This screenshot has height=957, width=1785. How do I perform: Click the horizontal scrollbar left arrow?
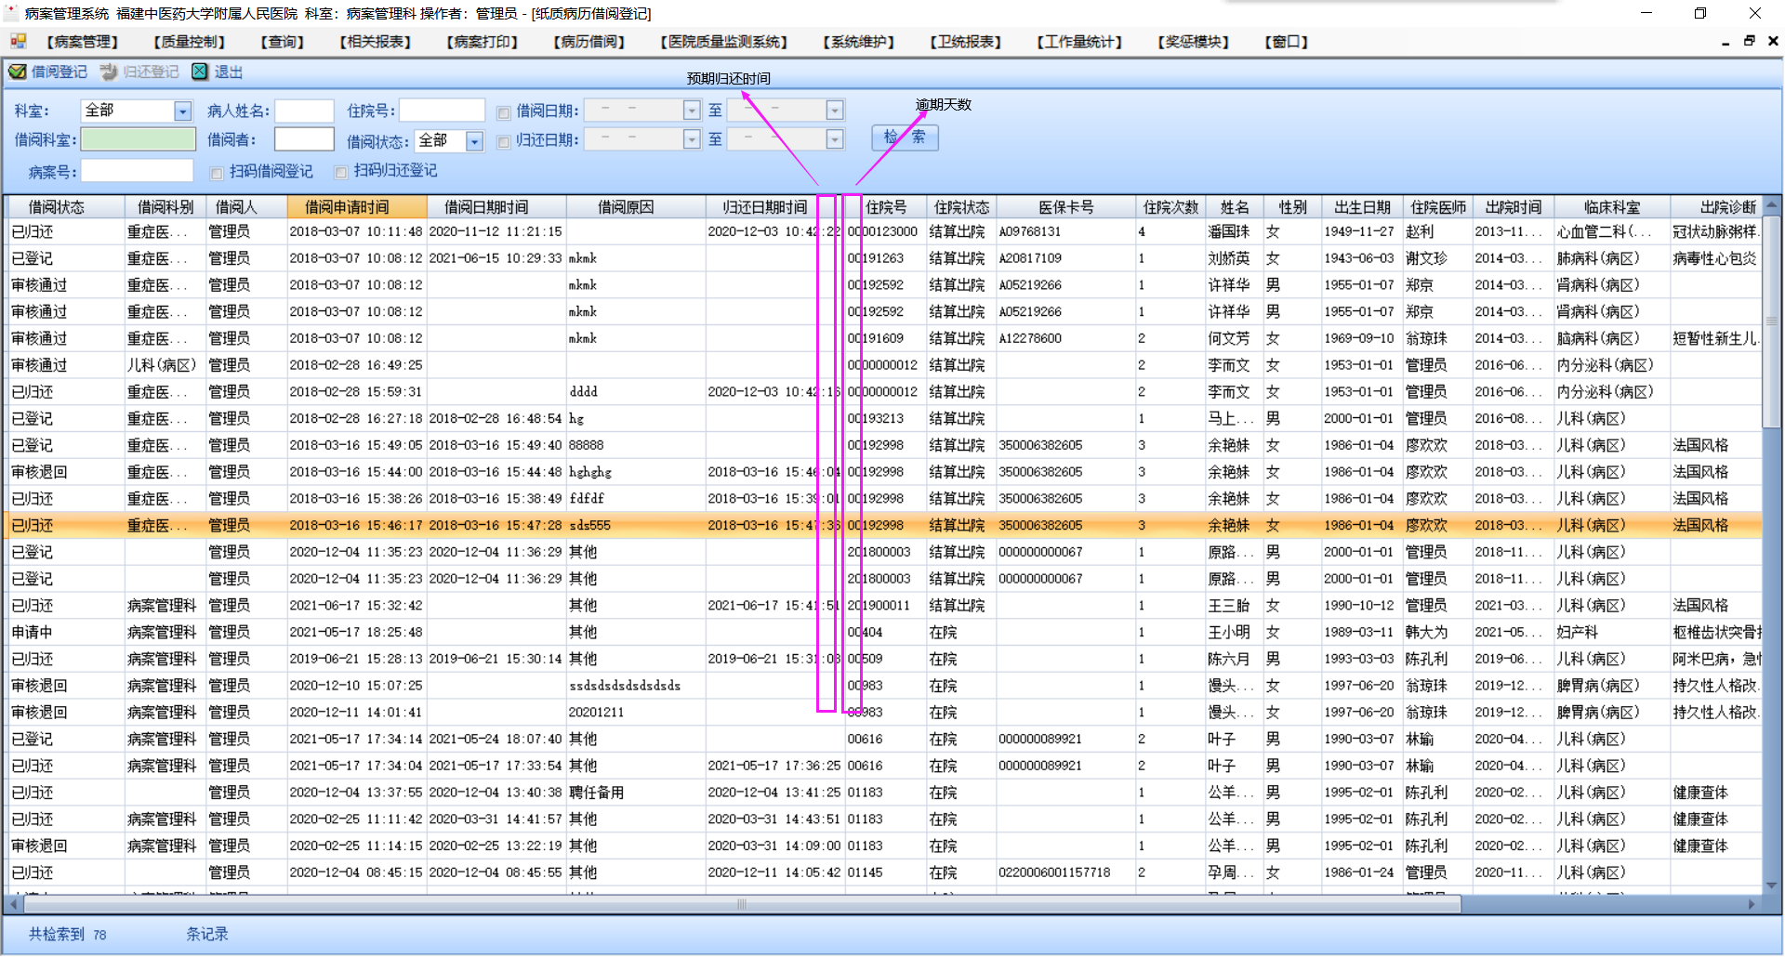click(14, 904)
